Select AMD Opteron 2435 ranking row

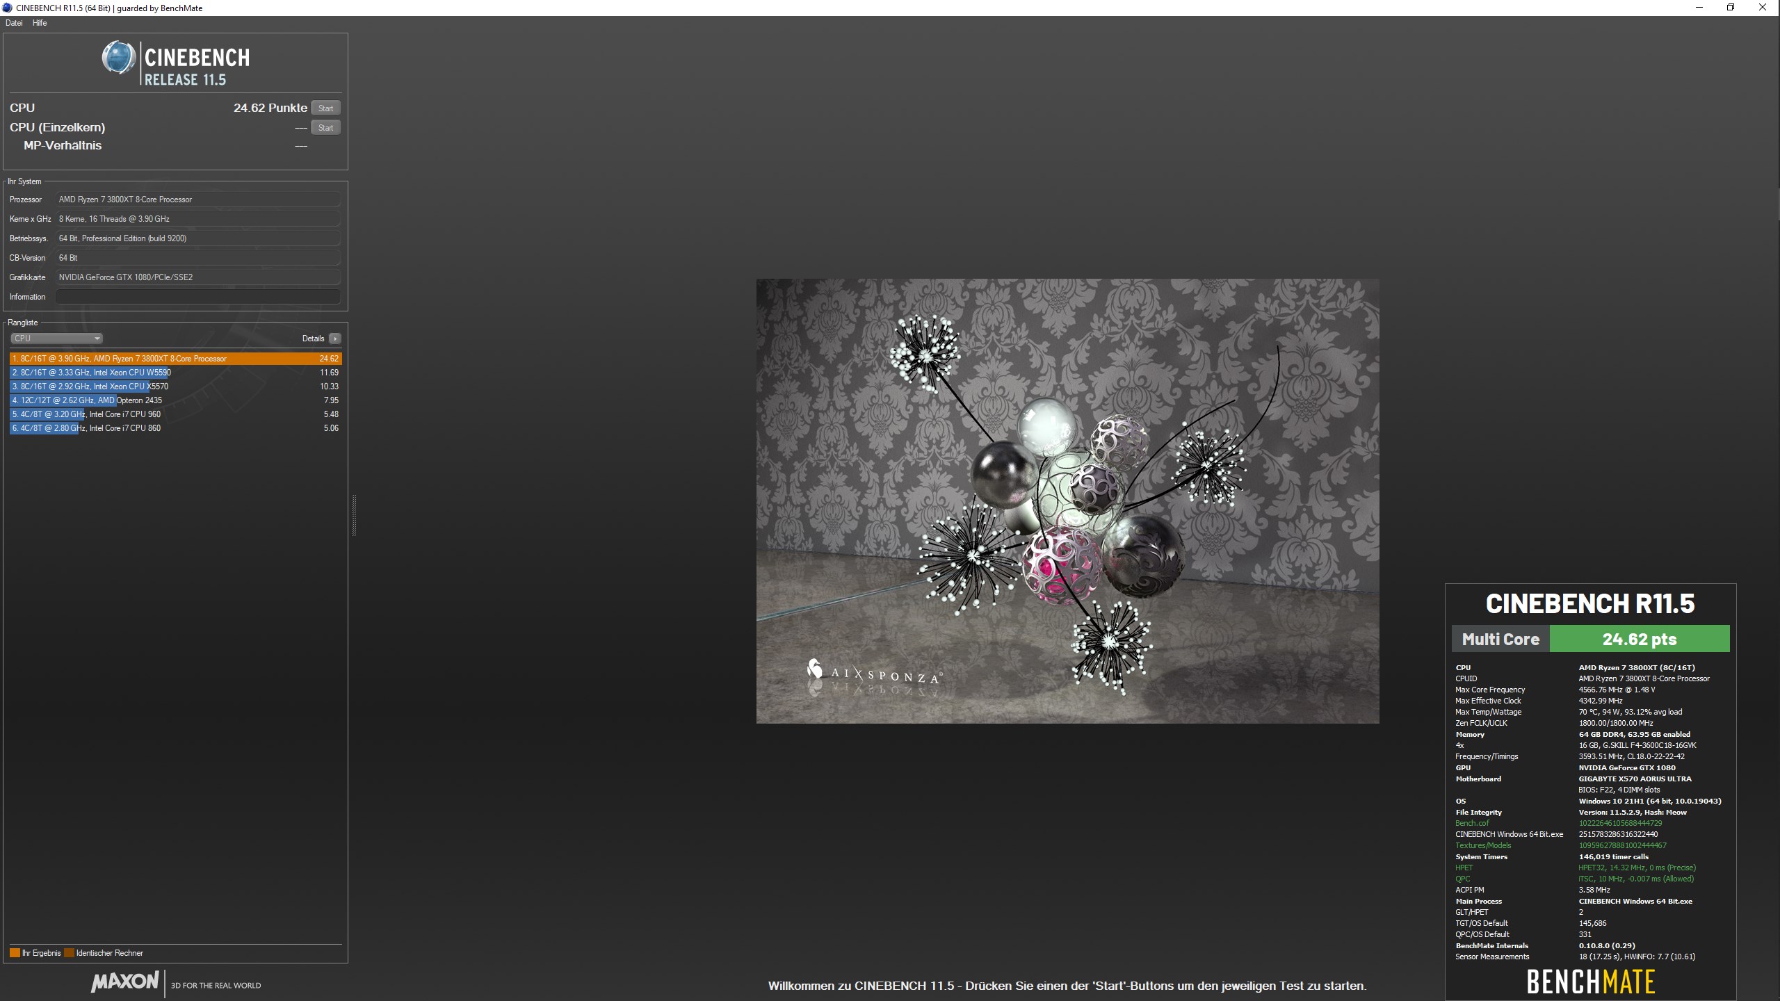(176, 400)
